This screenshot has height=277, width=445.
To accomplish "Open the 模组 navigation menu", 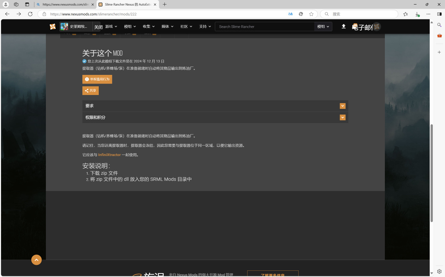I will tap(130, 26).
